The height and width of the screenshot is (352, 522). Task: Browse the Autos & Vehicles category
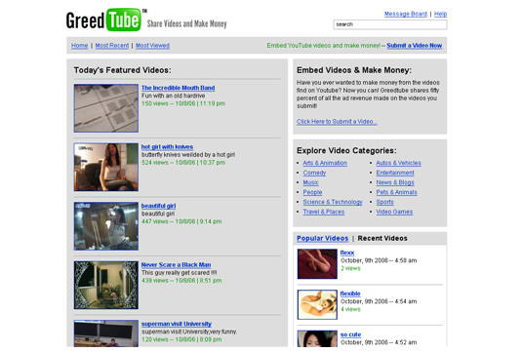[398, 163]
